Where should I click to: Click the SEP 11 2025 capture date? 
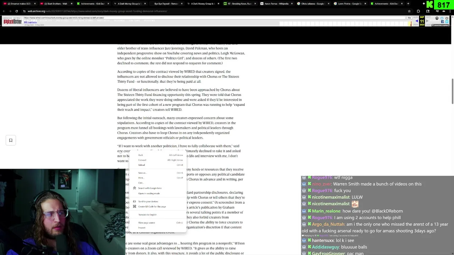422,21
